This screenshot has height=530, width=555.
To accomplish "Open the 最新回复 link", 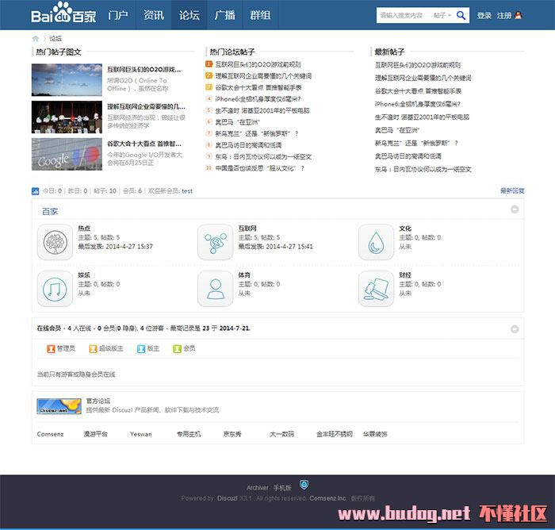I will [511, 191].
